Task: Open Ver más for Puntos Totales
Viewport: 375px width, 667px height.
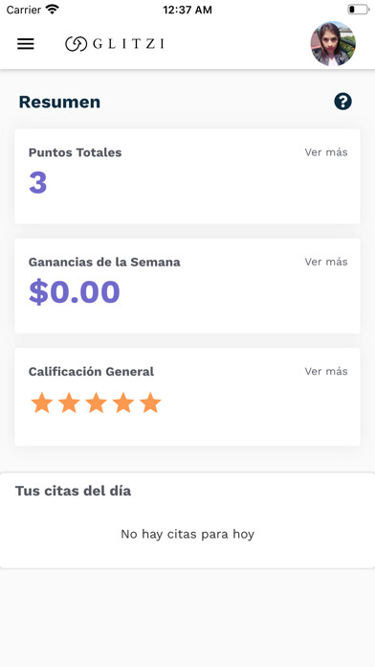Action: coord(326,152)
